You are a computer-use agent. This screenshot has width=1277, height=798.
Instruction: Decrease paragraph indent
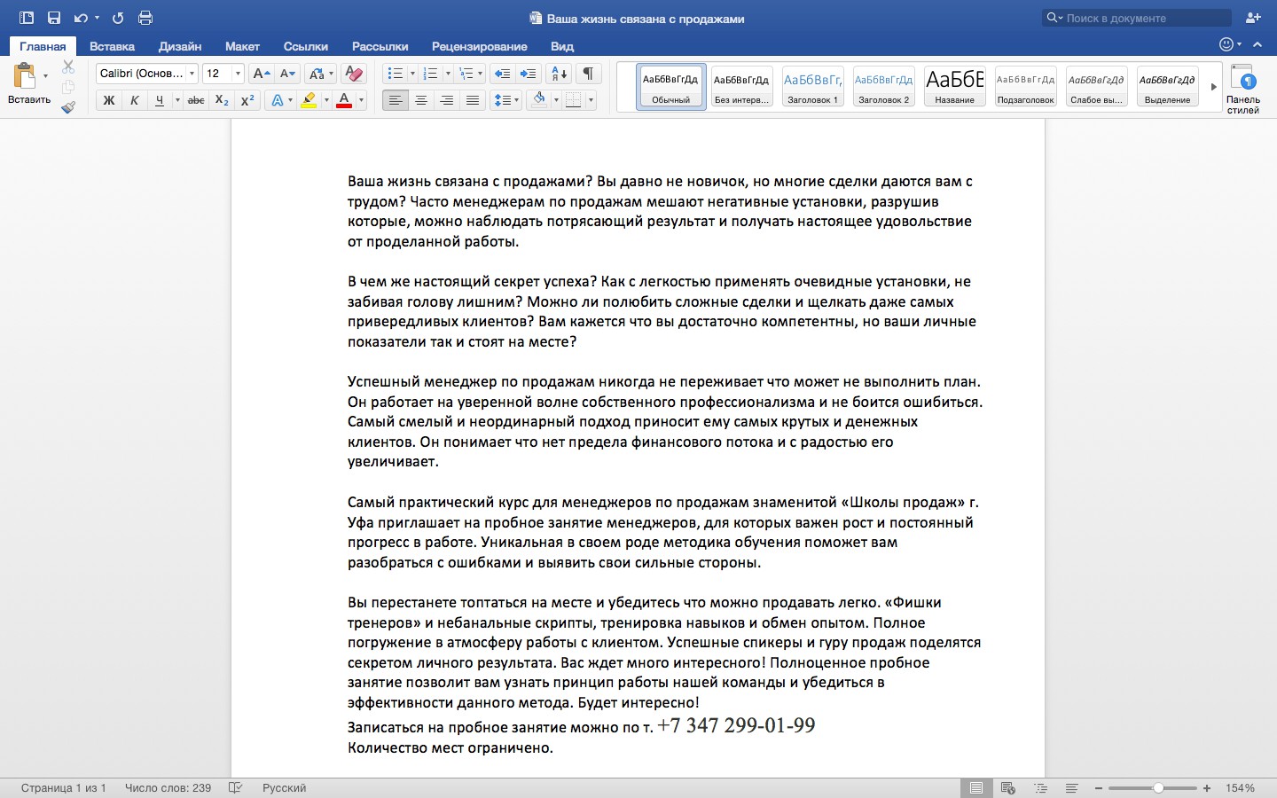coord(502,74)
